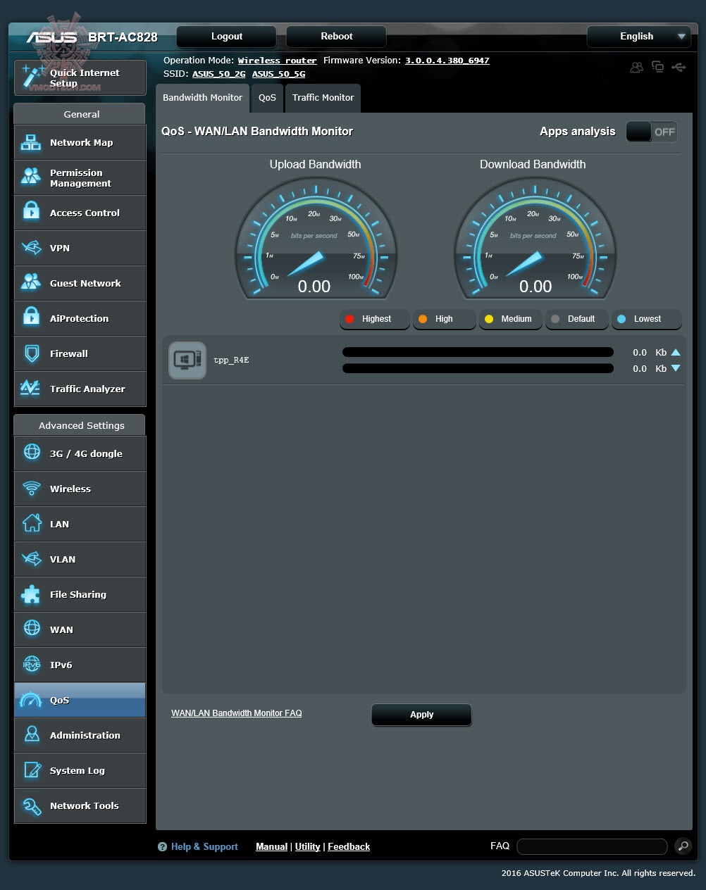Click the Permission Management users icon
Image resolution: width=706 pixels, height=890 pixels.
tap(31, 177)
